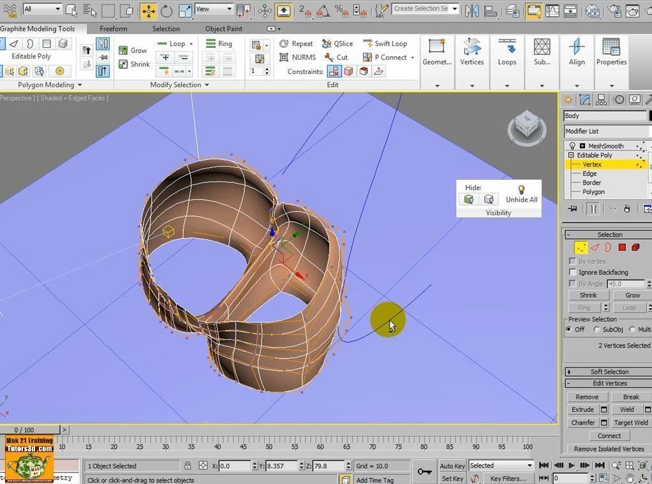Toggle the Angle Snap icon

(x=323, y=10)
